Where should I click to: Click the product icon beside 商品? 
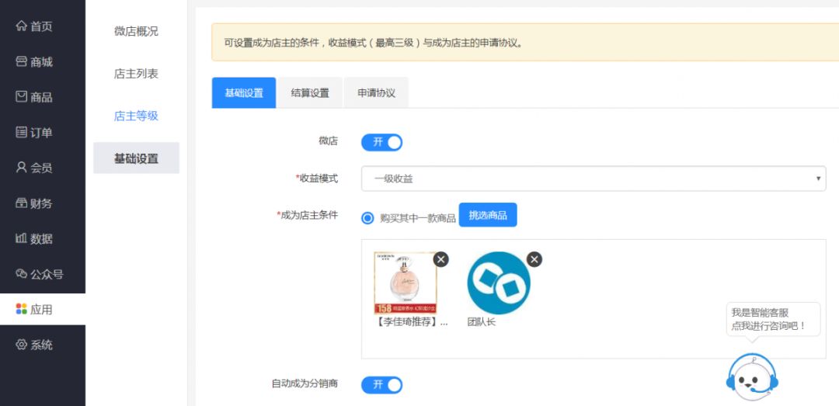[21, 97]
